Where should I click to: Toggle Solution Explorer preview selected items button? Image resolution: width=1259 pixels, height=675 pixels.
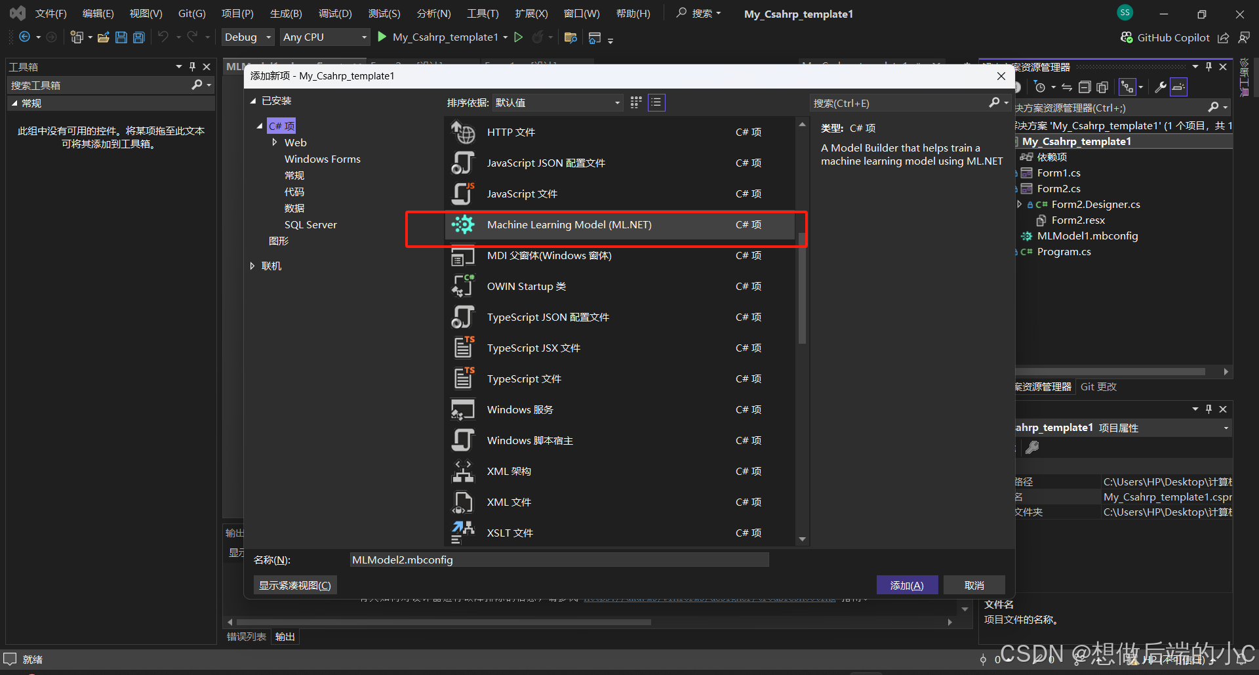[x=1179, y=87]
